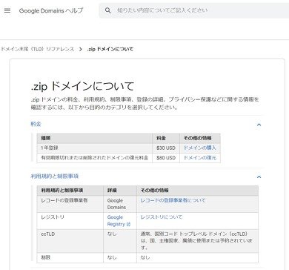Select the $80 USD price cell
289x270 pixels.
(x=166, y=158)
